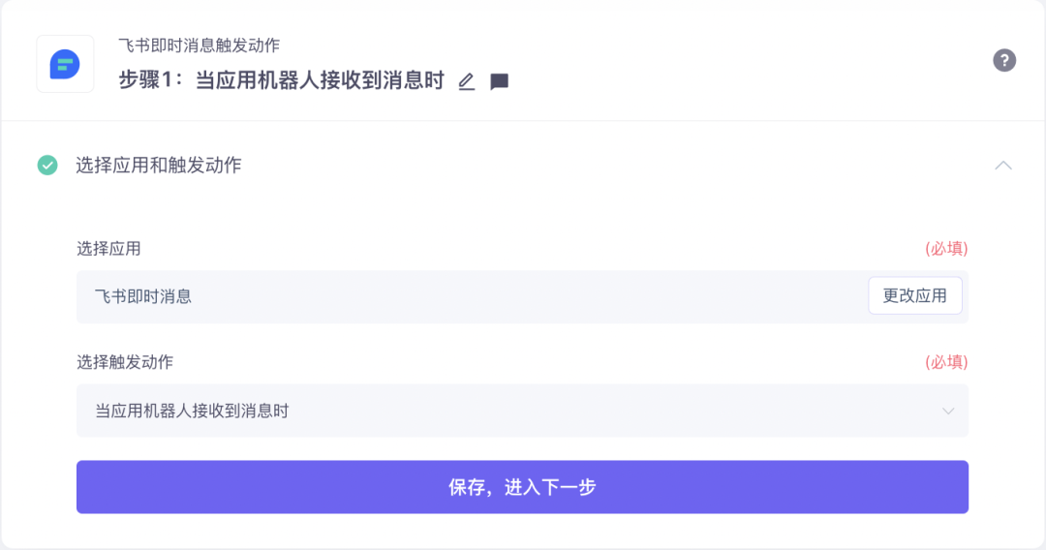Click the 步骤1 step number in title
Screen dimensions: 1046x550
149,81
